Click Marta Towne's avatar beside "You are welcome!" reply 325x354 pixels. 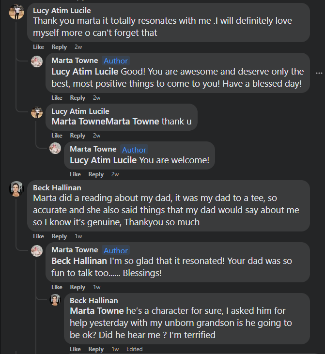coord(55,148)
